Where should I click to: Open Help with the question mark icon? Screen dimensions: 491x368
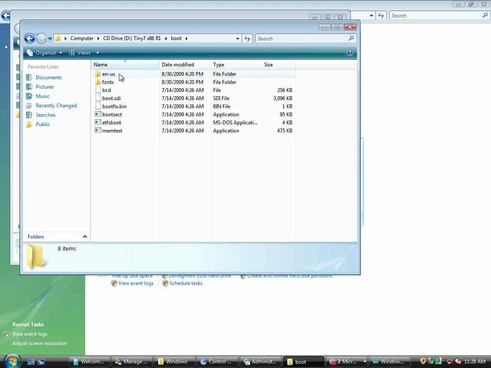tap(350, 53)
